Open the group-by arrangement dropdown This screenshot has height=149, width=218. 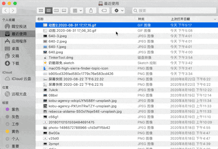(77, 11)
